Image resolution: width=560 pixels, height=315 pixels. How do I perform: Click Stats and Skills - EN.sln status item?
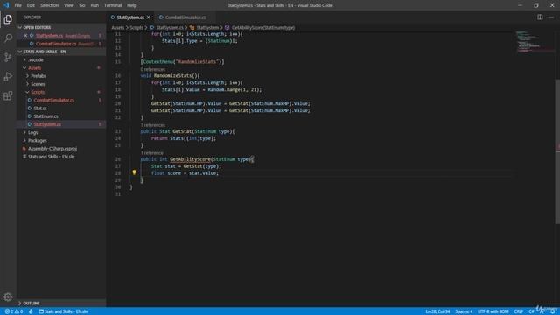pyautogui.click(x=63, y=311)
